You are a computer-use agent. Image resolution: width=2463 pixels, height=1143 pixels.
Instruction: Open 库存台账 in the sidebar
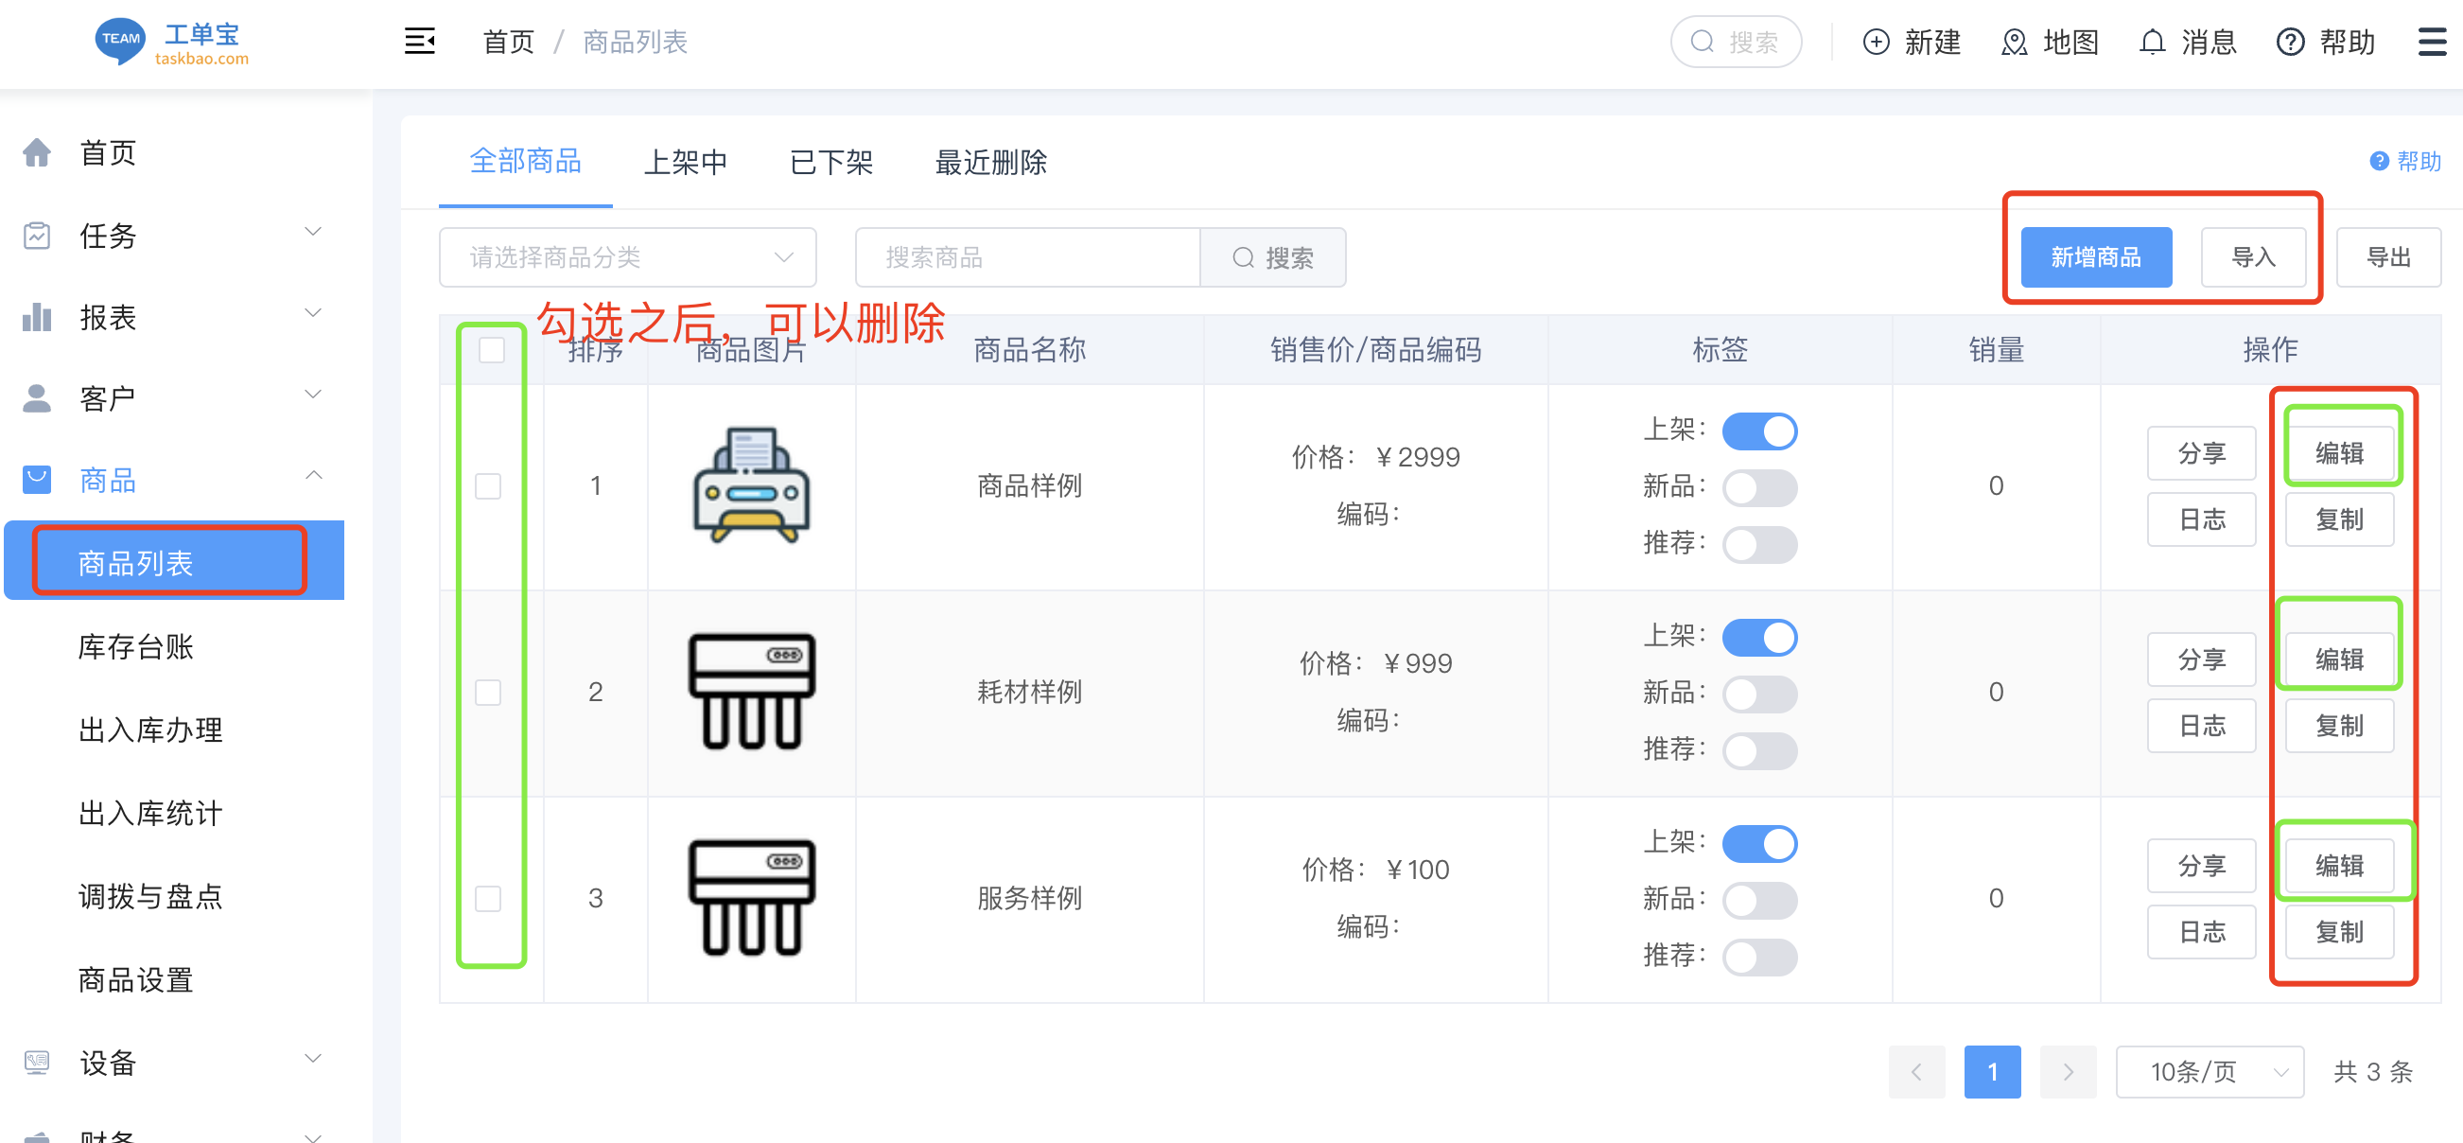click(136, 646)
